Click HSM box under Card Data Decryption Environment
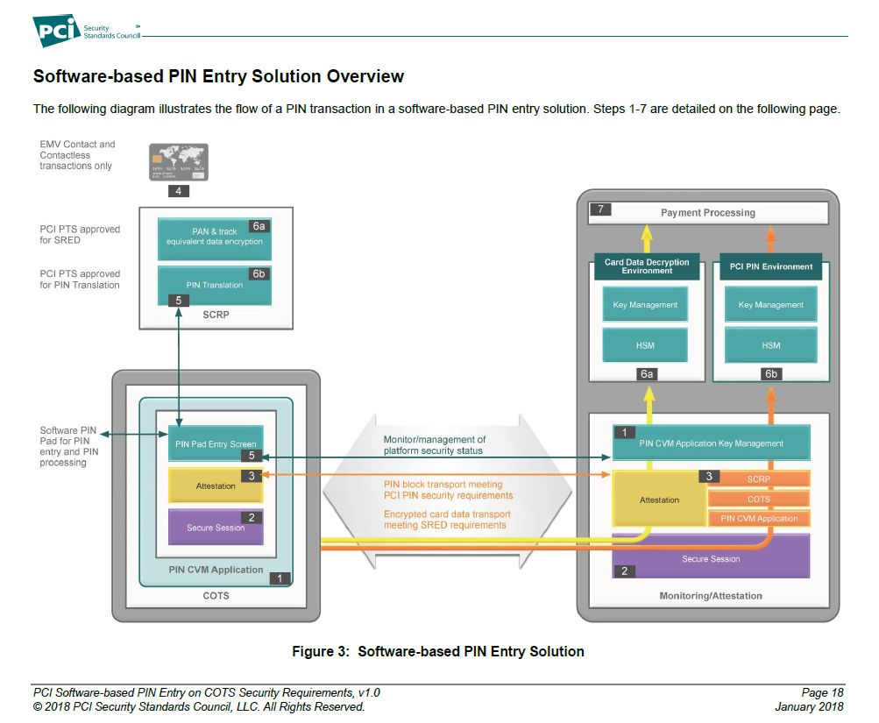This screenshot has height=723, width=879. pos(645,345)
